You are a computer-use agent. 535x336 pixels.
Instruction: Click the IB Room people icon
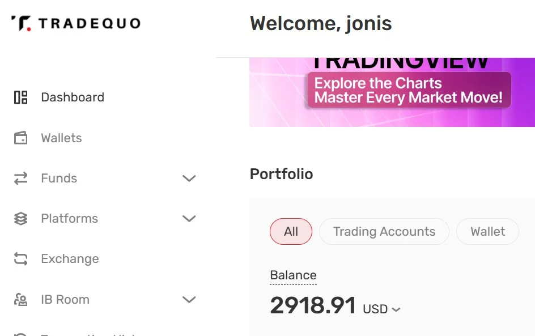click(21, 300)
